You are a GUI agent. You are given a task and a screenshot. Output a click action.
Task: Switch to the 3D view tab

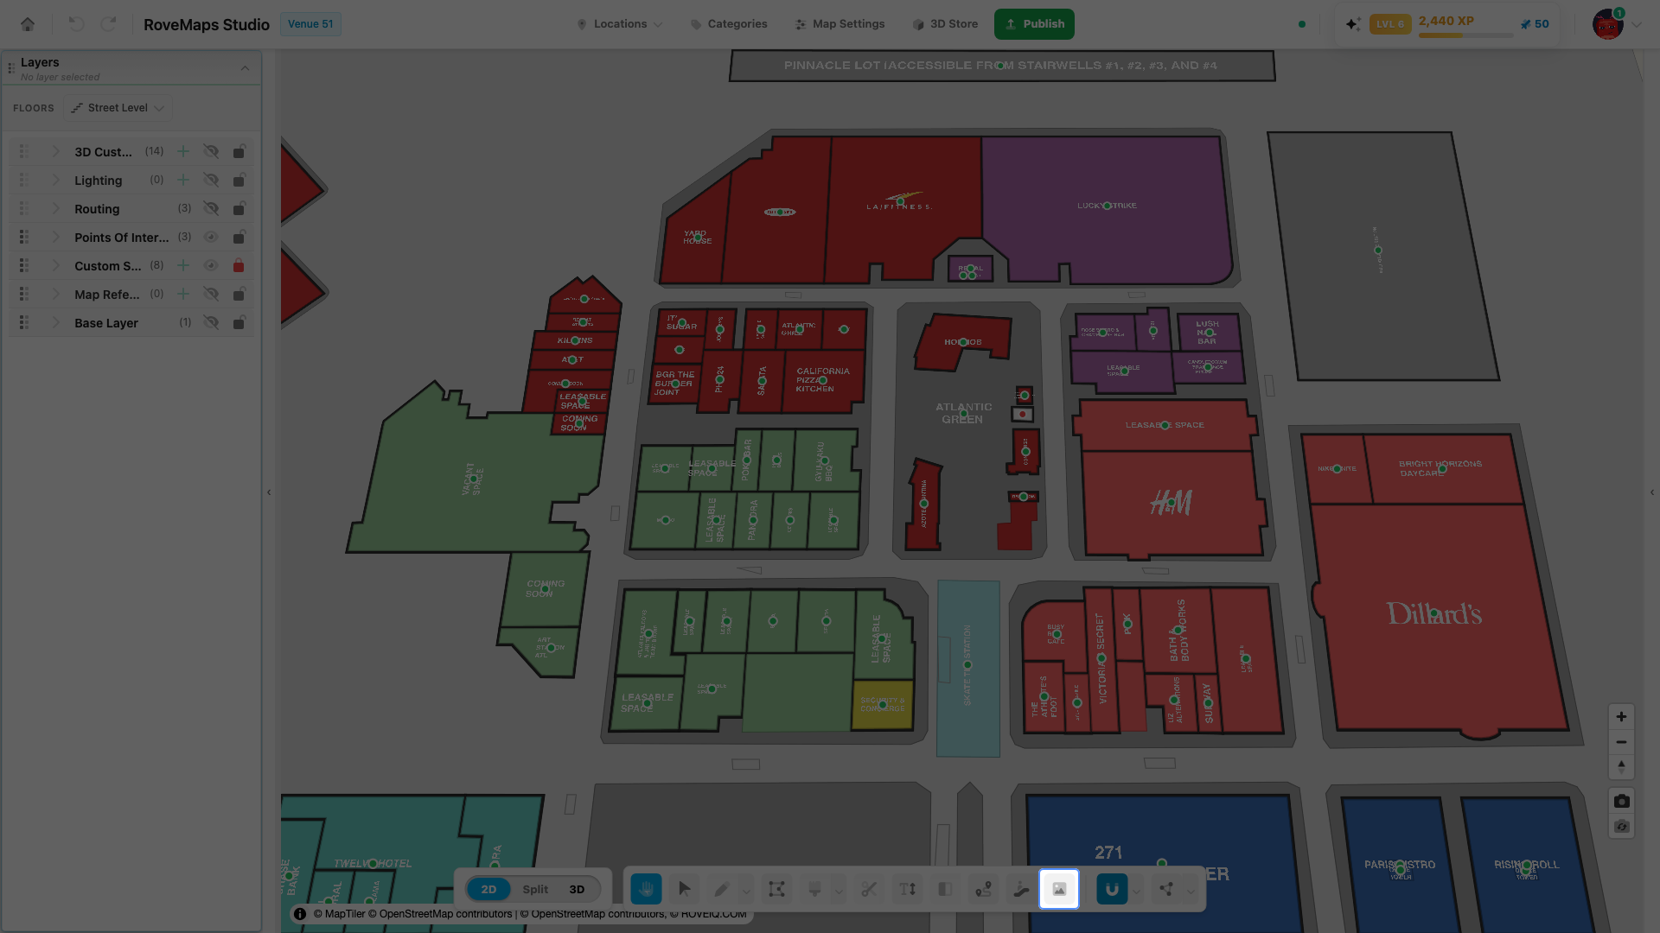tap(577, 890)
